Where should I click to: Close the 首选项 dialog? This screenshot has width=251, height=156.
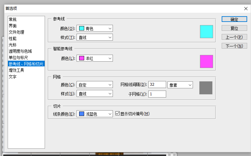click(x=246, y=9)
